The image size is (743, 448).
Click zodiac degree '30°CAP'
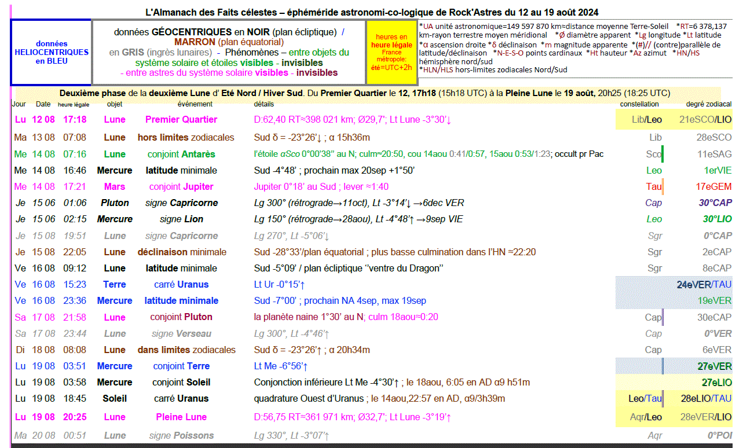point(715,203)
